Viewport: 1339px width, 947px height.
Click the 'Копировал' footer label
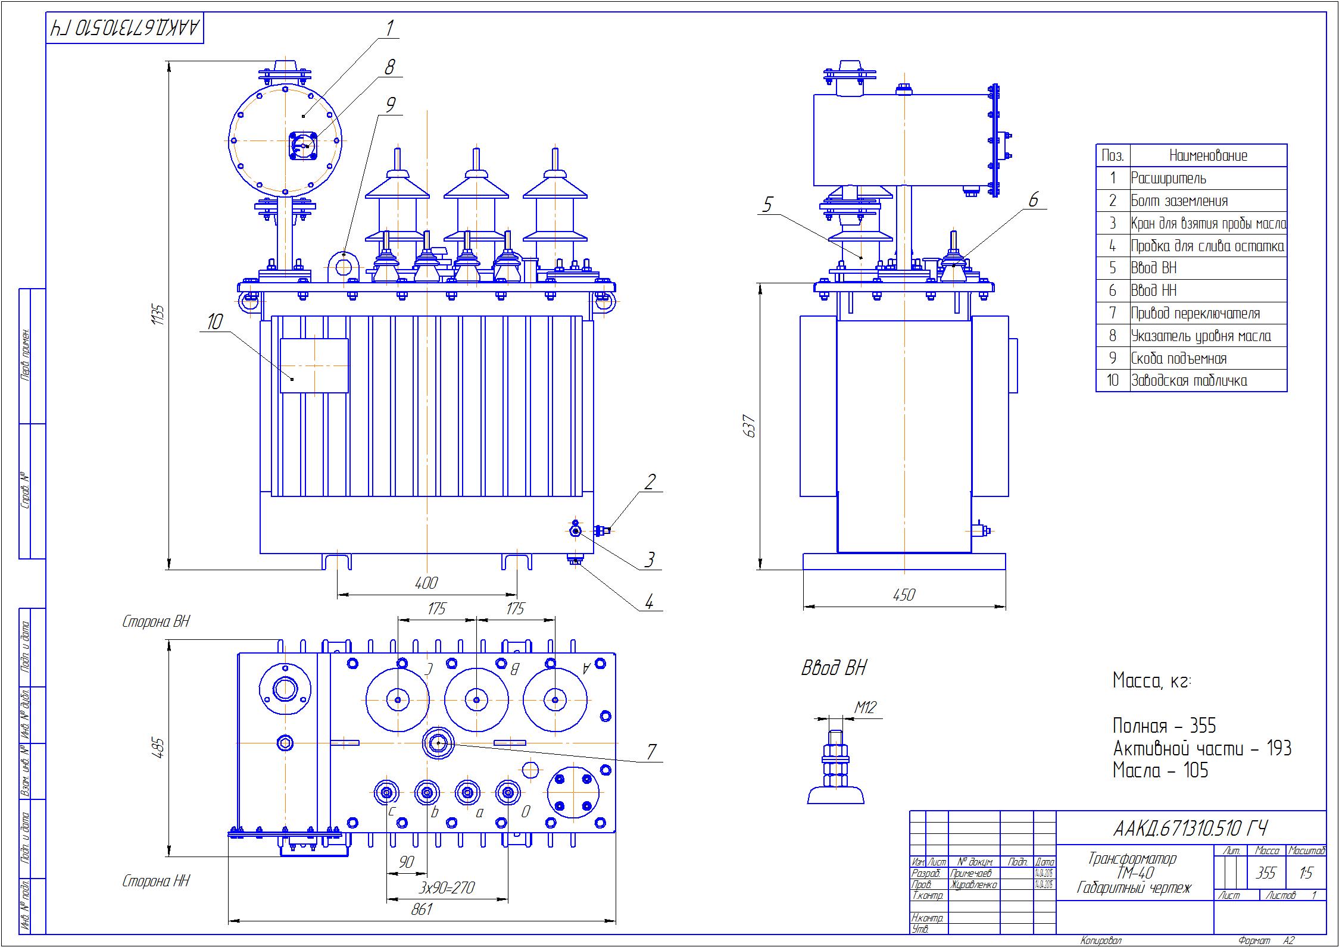tap(1101, 941)
